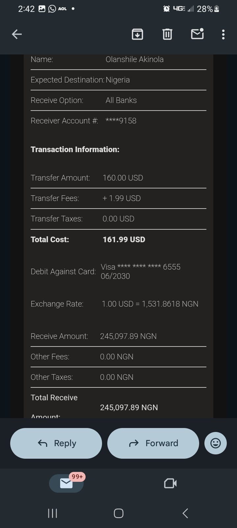Tap the Total Cost 161.99 USD amount
The height and width of the screenshot is (528, 237).
[124, 240]
